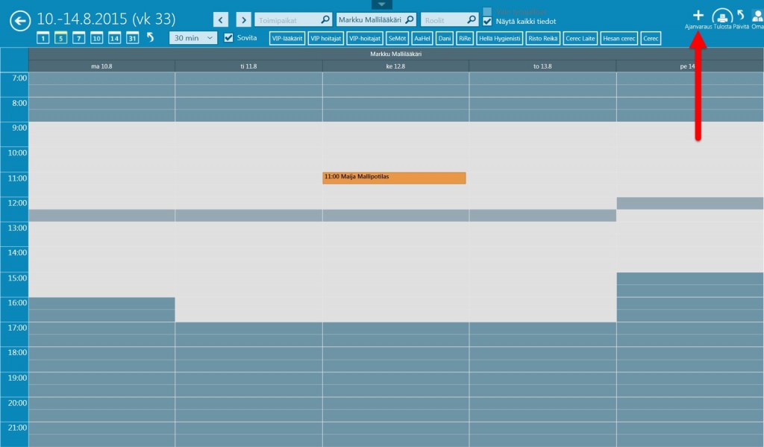Open the 31-day month view icon
This screenshot has height=447, width=764.
132,38
